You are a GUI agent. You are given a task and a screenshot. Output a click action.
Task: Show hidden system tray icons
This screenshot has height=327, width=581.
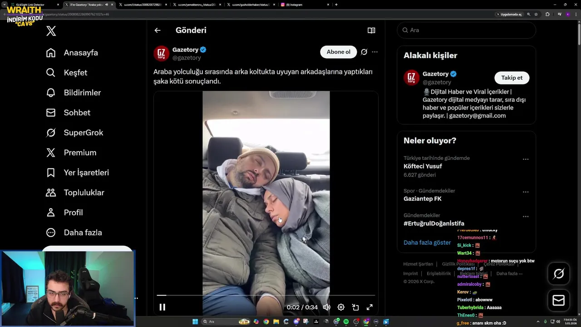pyautogui.click(x=538, y=322)
